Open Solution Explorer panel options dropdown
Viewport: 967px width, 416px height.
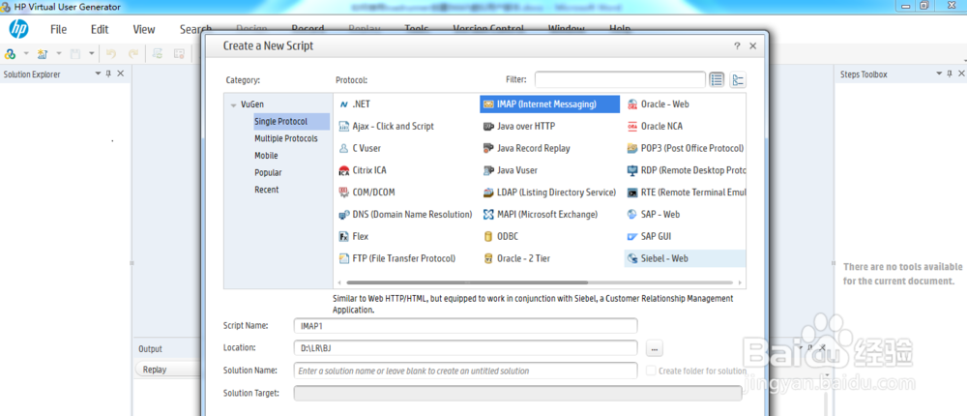(98, 74)
